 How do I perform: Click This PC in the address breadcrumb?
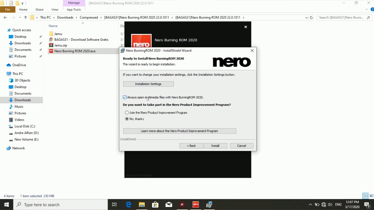pos(45,17)
